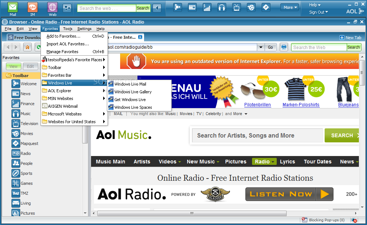The width and height of the screenshot is (367, 225).
Task: Open AXIGEN Webmail favorite
Action: [x=74, y=106]
